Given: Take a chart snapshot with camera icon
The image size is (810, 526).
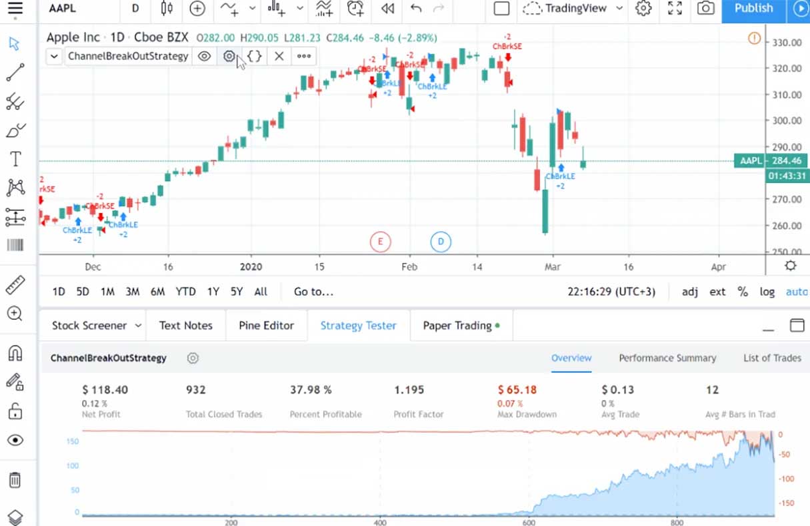Looking at the screenshot, I should click(x=705, y=9).
